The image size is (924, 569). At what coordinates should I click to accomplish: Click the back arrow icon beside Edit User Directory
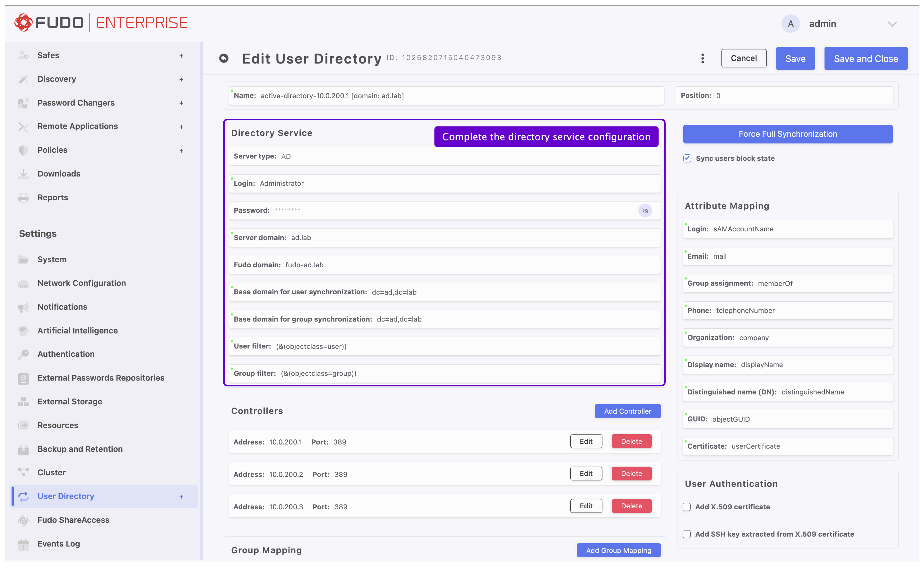[x=224, y=58]
